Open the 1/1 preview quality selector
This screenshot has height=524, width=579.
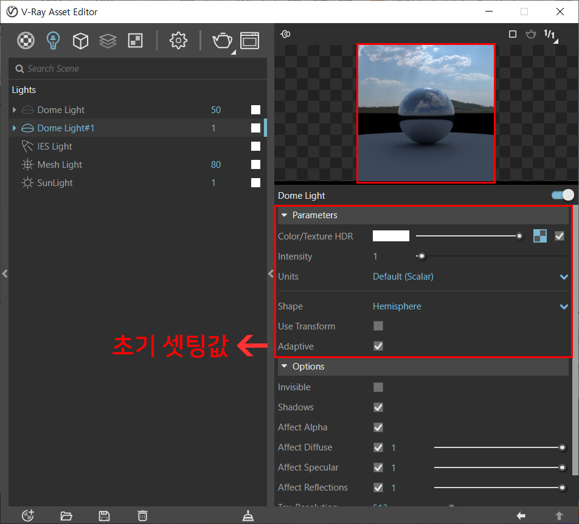(x=550, y=35)
